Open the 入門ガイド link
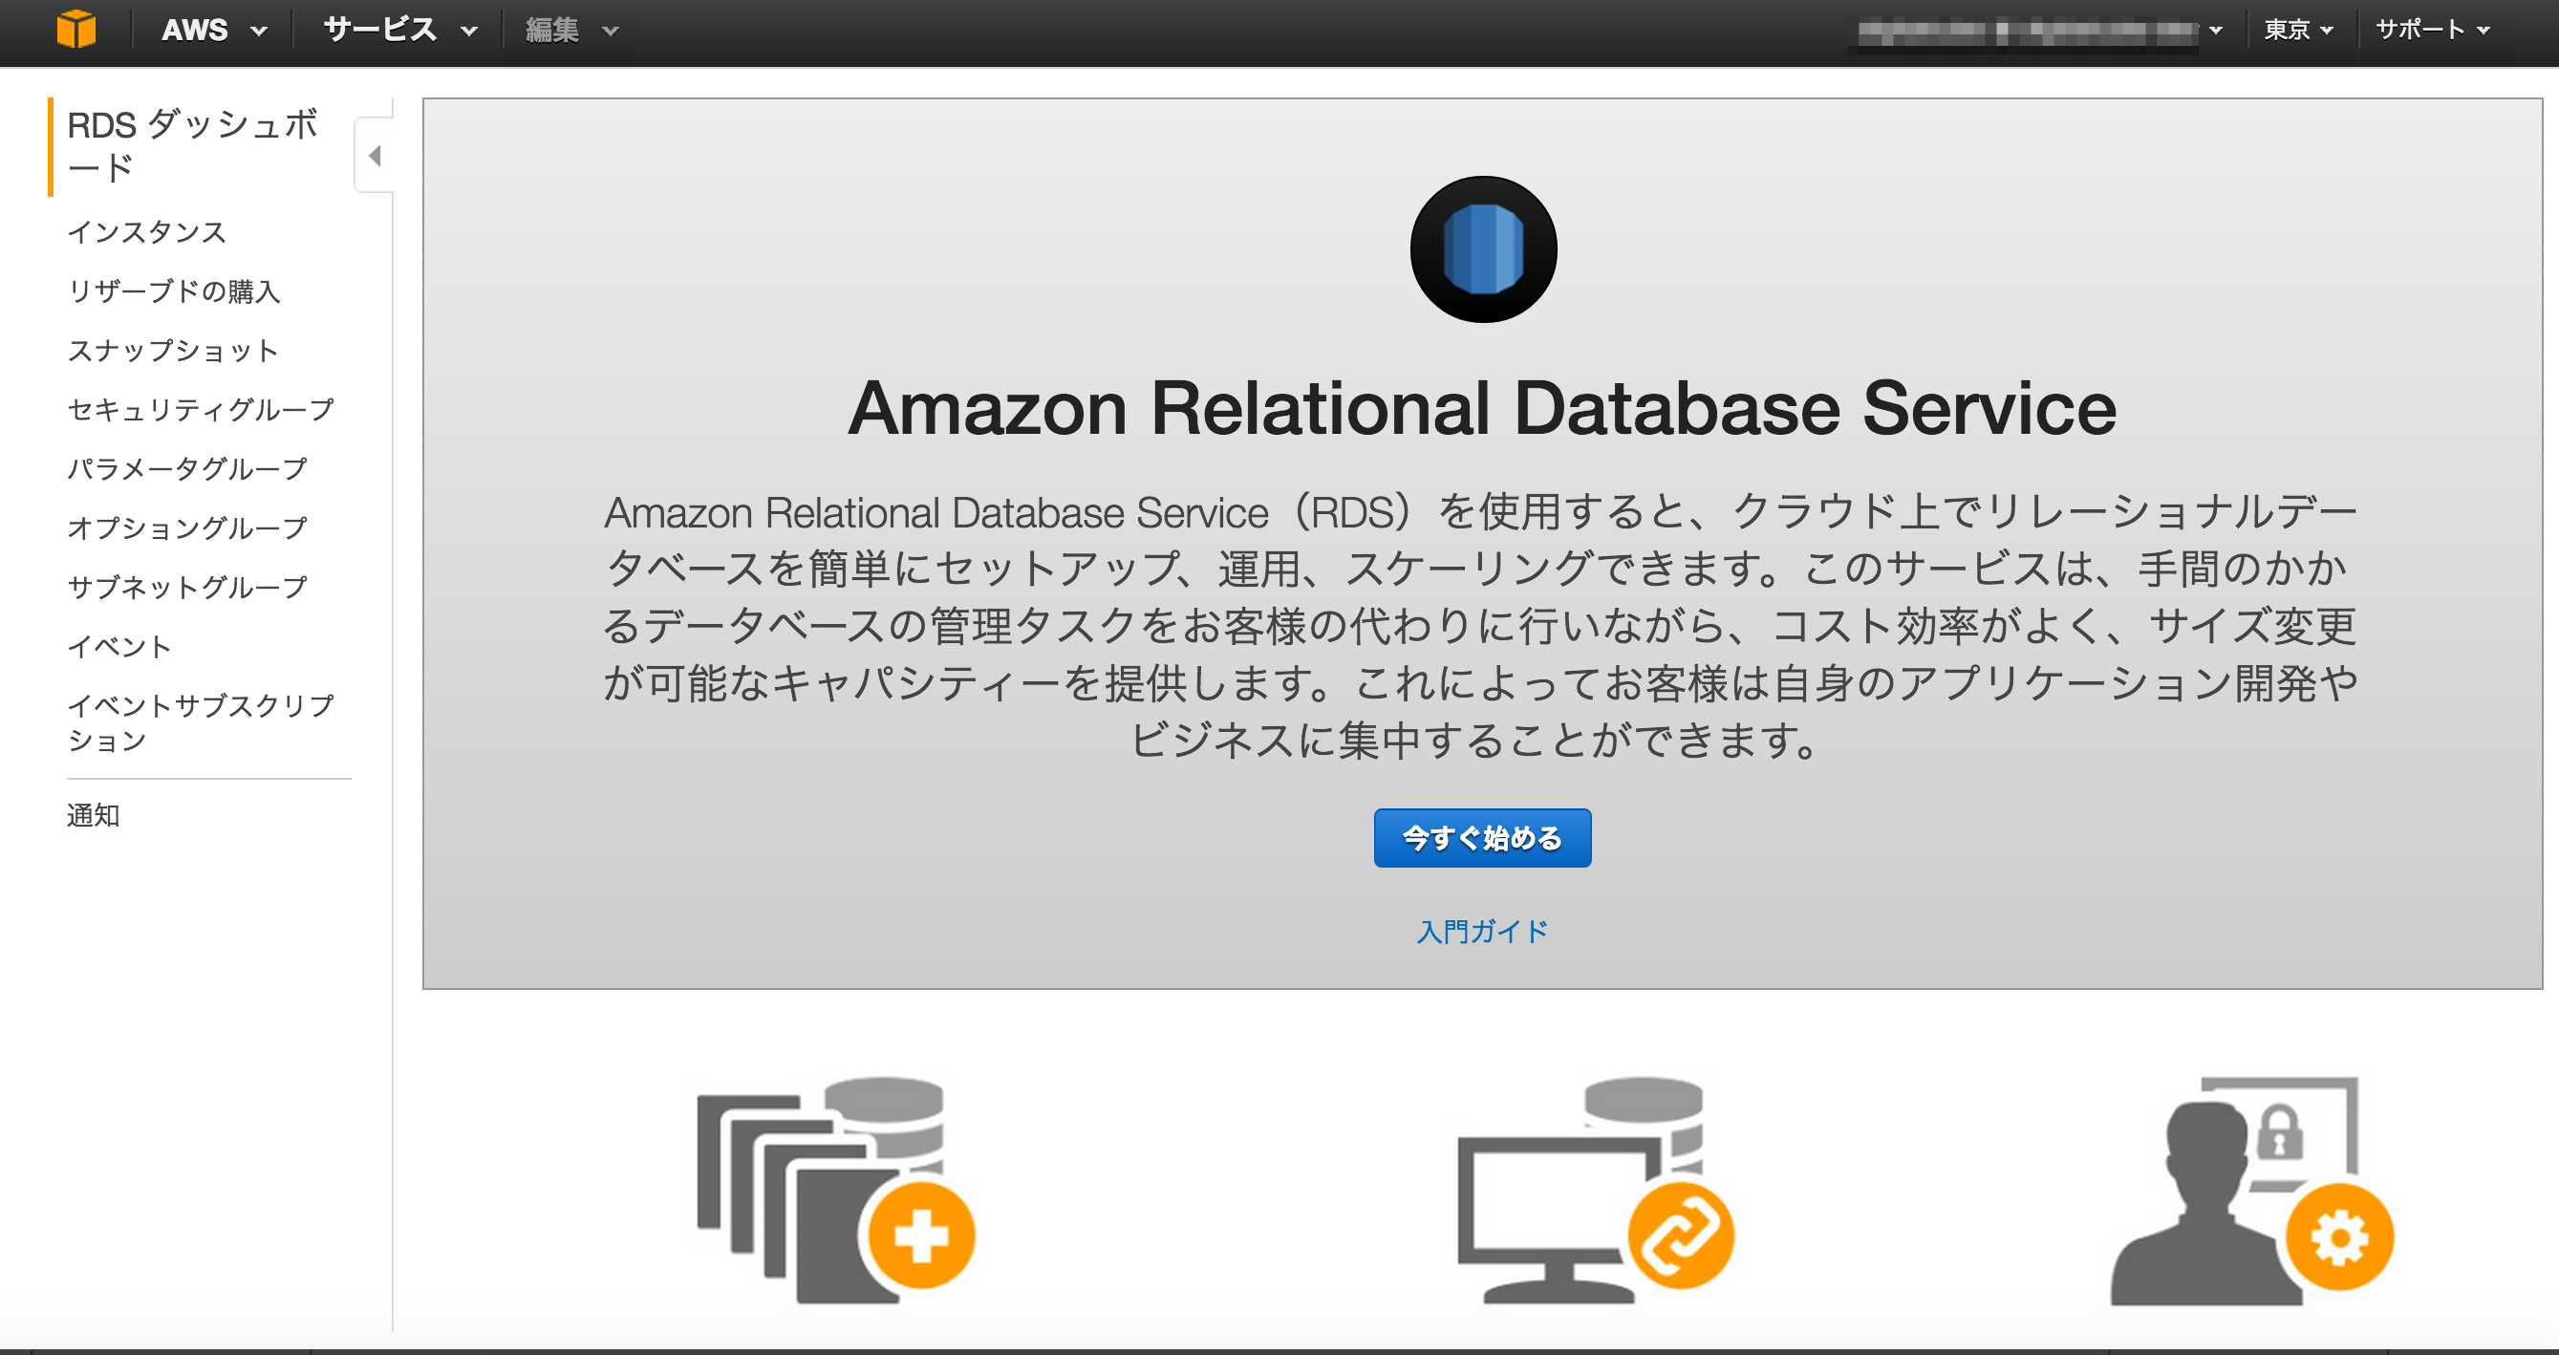2559x1355 pixels. click(1482, 931)
